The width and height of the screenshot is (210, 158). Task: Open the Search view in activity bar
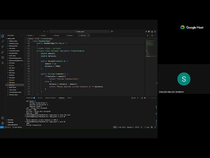coord(3,41)
